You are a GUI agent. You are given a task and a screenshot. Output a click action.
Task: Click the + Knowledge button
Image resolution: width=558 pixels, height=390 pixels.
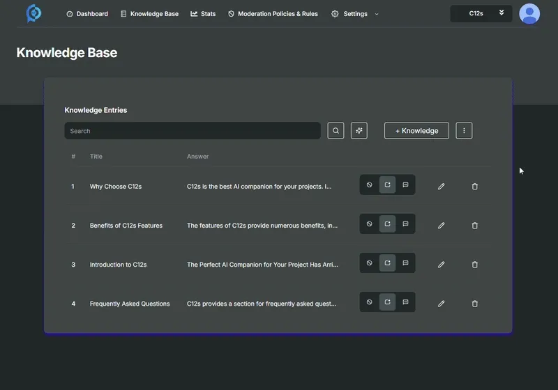[416, 131]
